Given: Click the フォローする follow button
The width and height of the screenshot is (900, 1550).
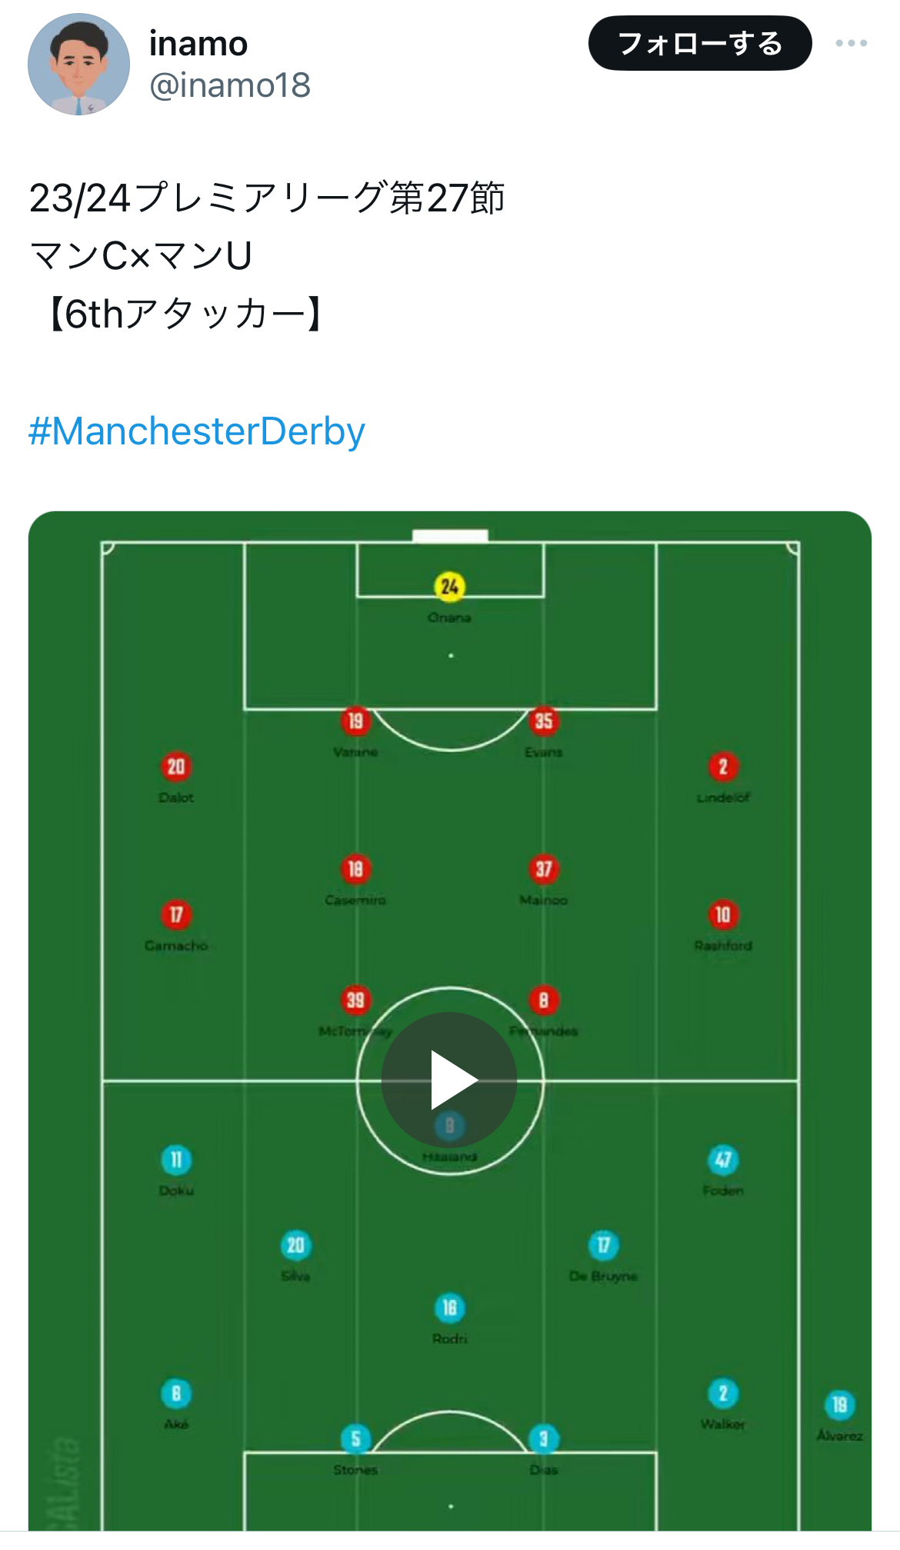Looking at the screenshot, I should point(699,44).
